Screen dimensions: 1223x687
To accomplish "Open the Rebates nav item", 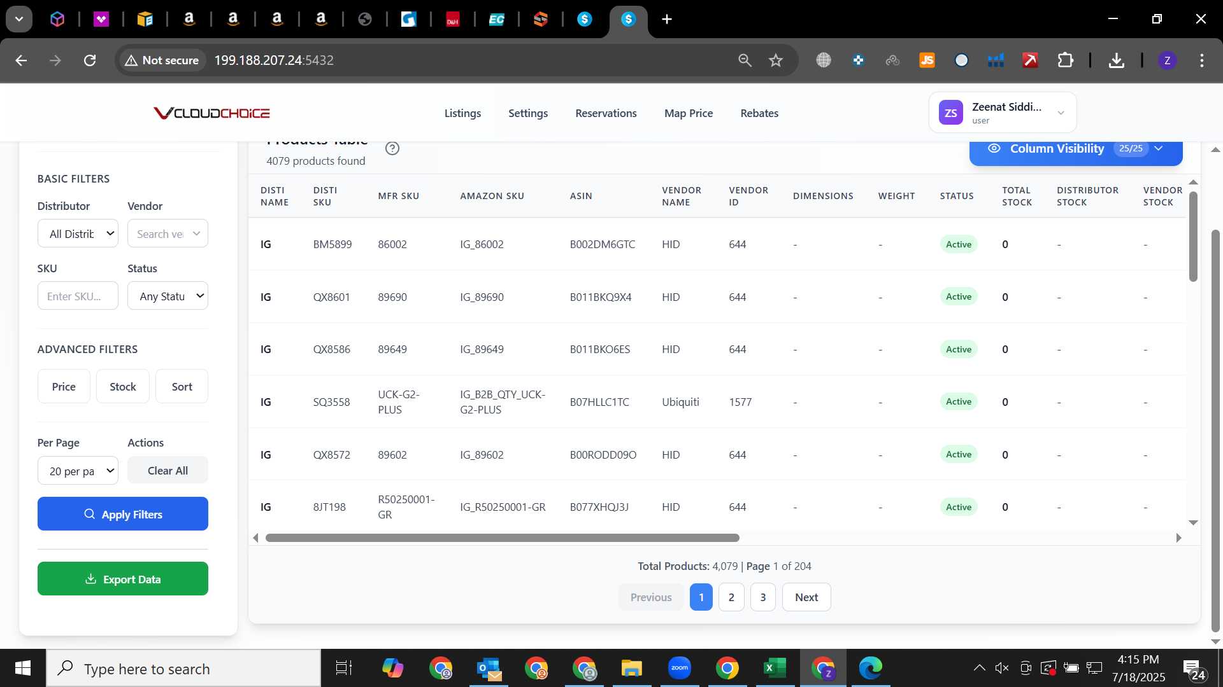I will click(759, 113).
